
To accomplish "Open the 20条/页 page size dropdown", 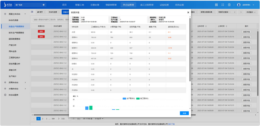I will tap(99, 118).
